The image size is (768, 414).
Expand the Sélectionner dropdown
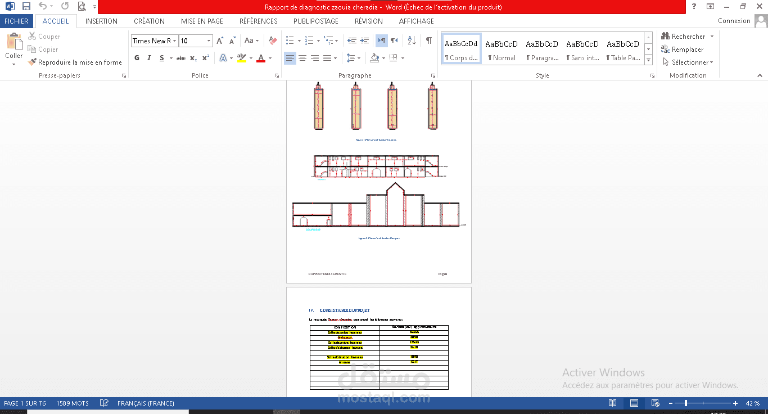click(711, 62)
